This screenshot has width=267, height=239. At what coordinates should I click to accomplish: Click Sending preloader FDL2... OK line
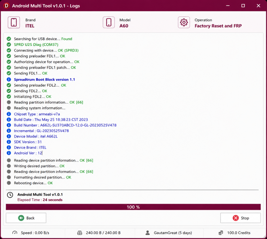40,85
